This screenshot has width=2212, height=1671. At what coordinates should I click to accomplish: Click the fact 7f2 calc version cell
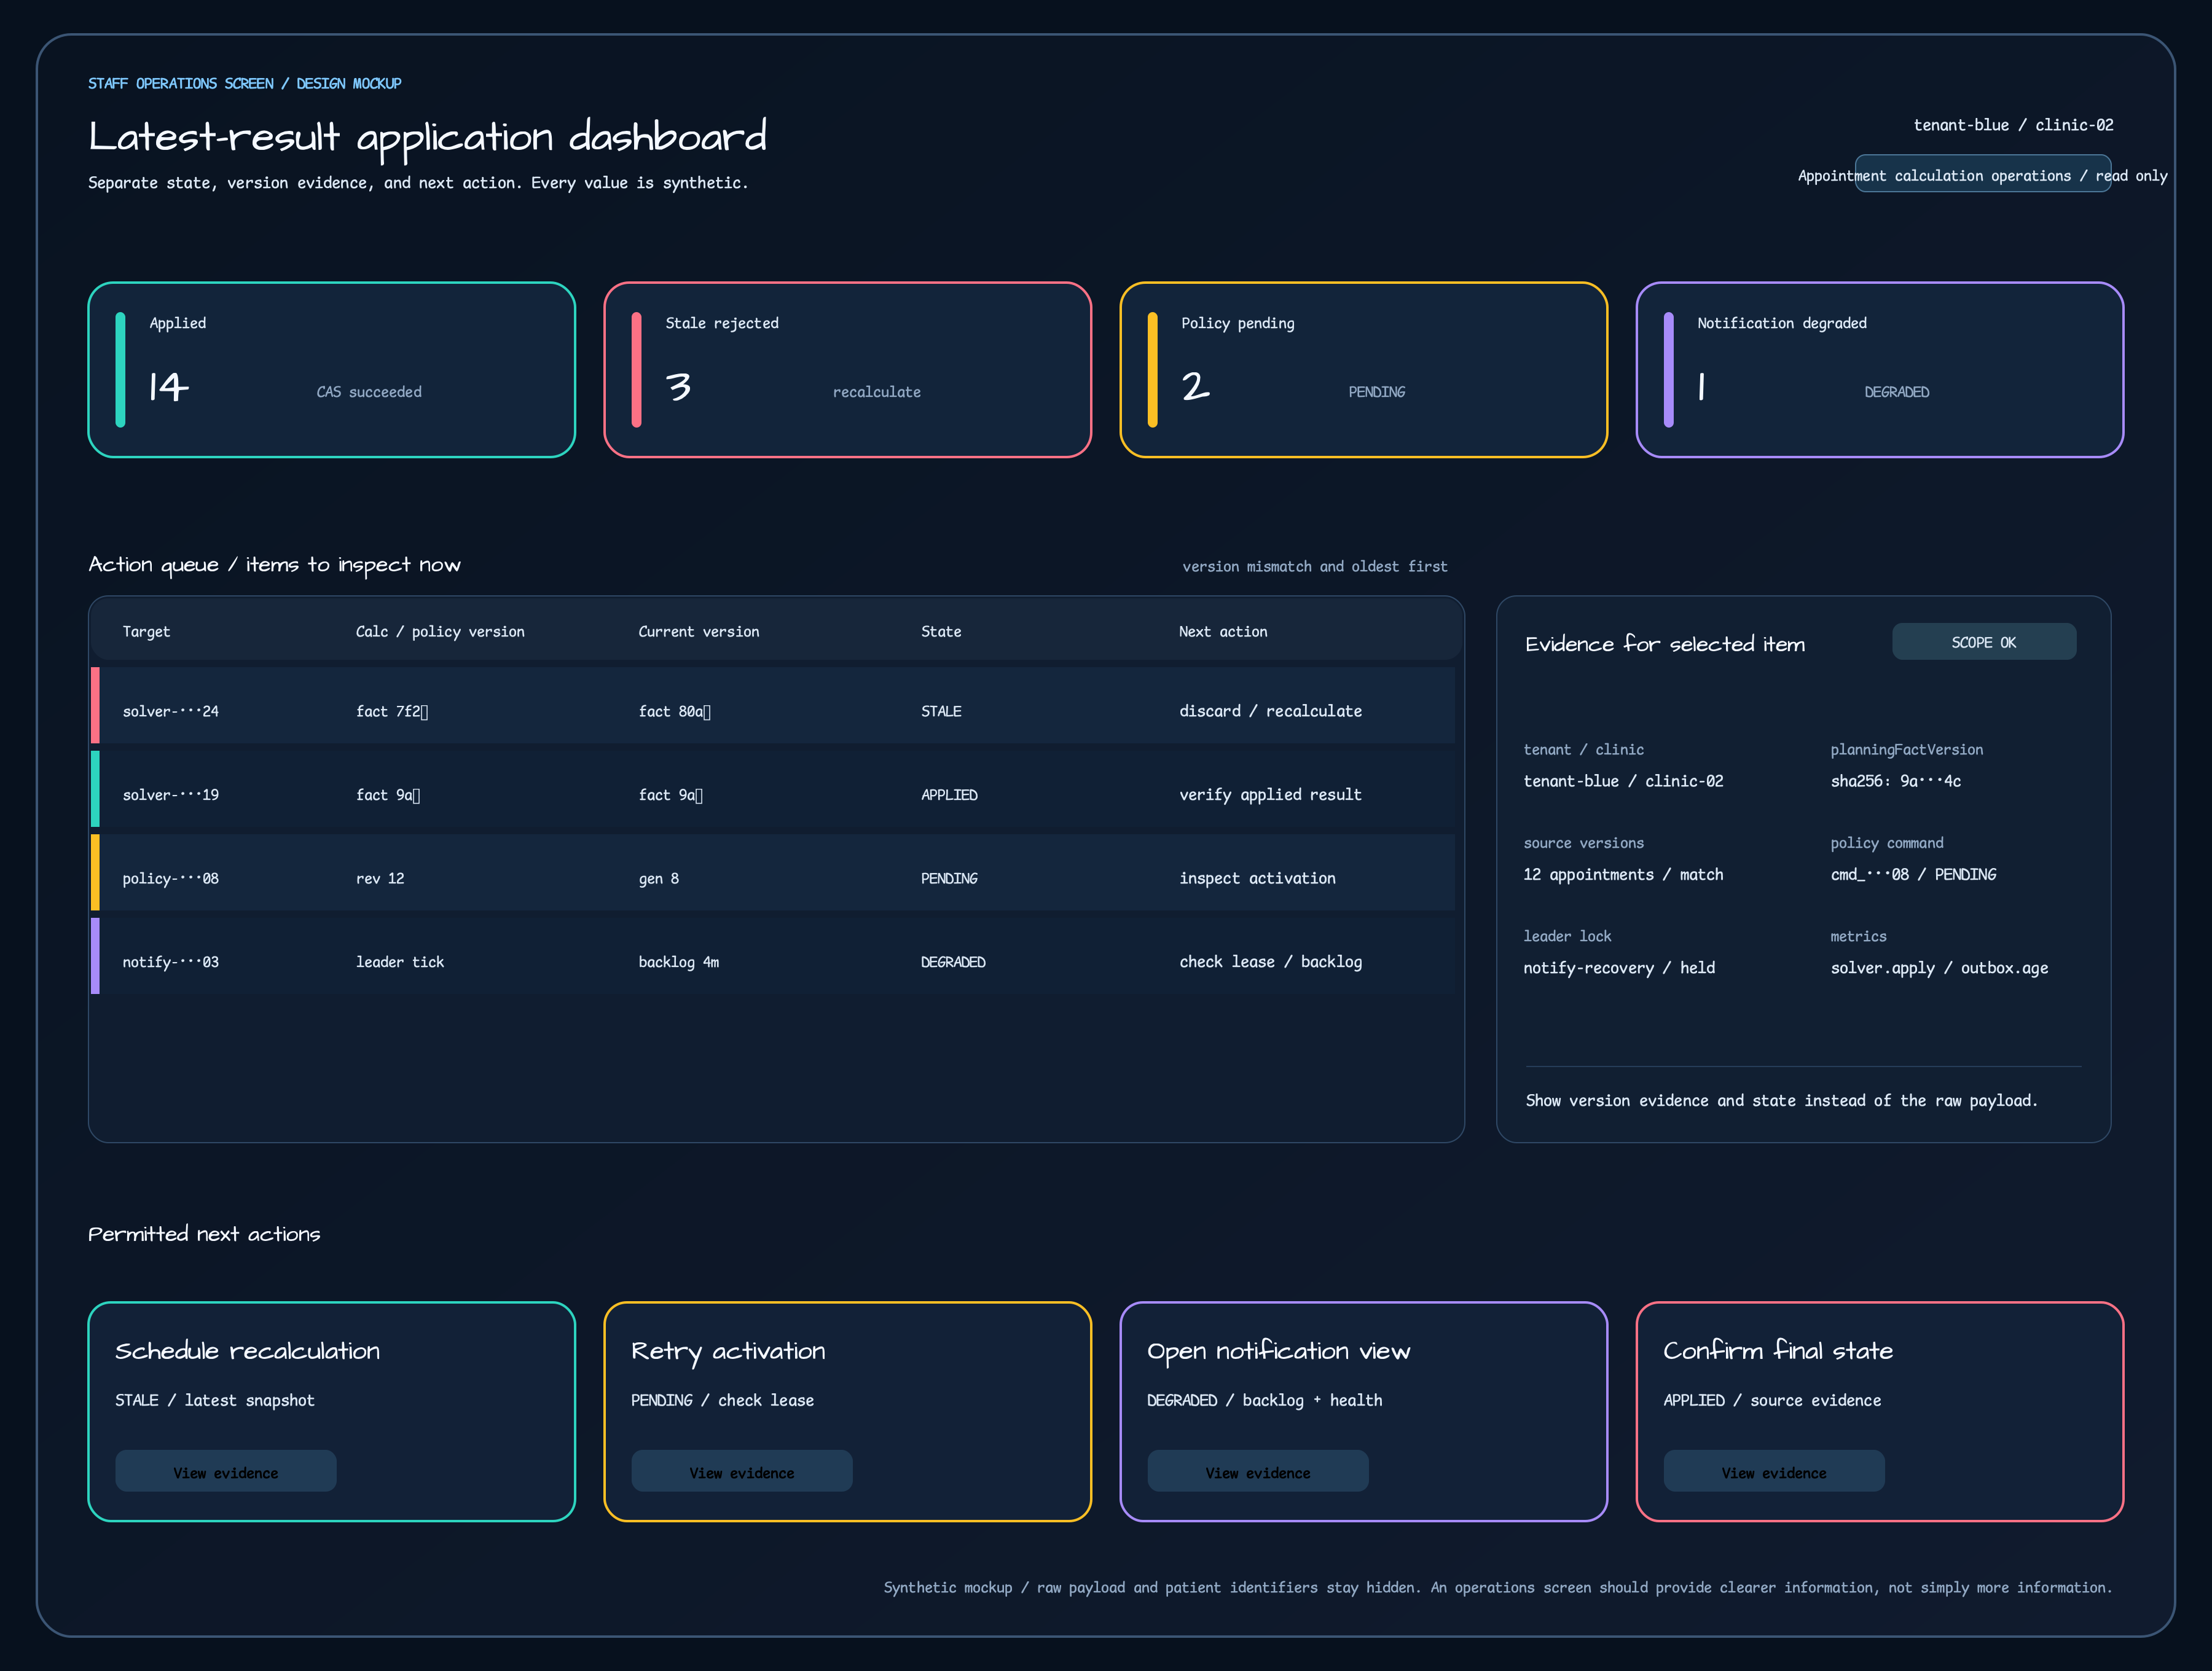(392, 711)
